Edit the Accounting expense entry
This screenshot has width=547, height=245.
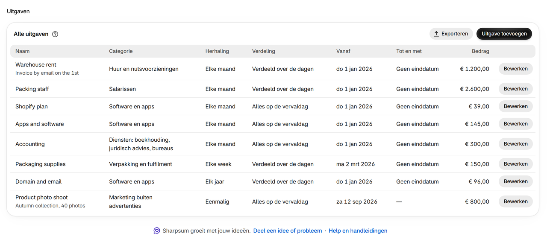[x=516, y=144]
